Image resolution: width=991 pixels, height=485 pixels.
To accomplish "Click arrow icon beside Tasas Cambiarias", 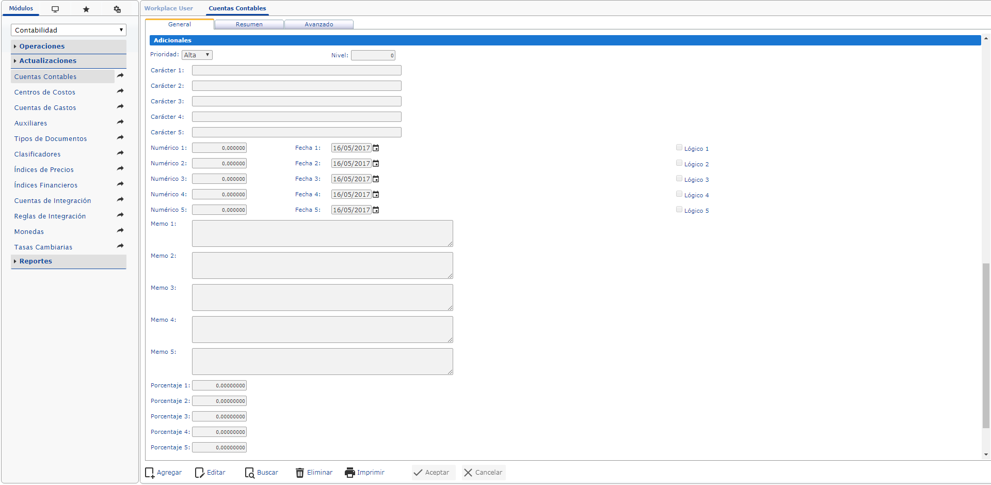I will [x=120, y=246].
